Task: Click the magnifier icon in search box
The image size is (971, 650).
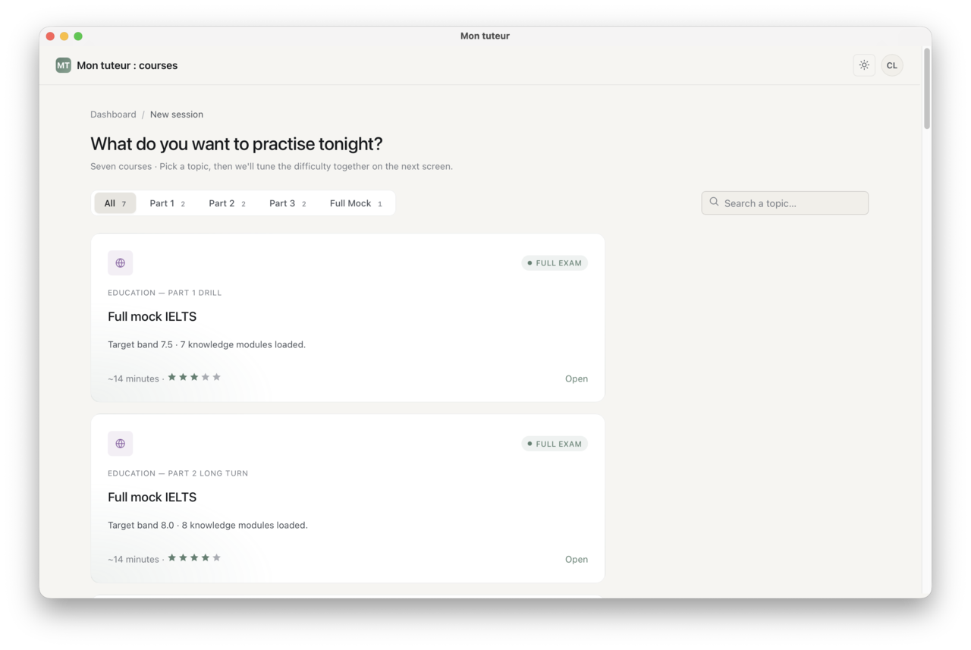Action: [x=714, y=203]
